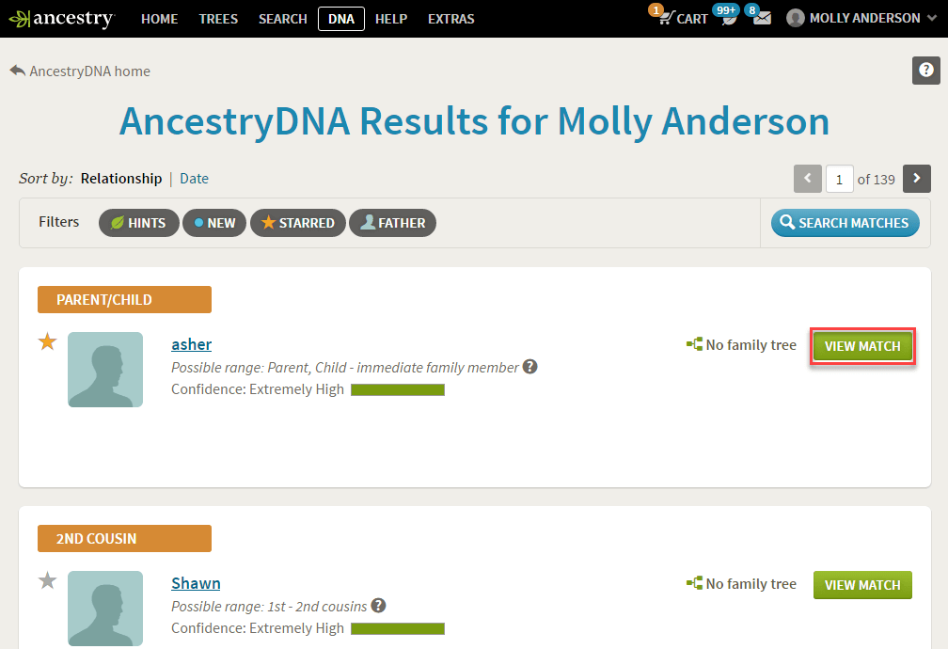This screenshot has width=948, height=649.
Task: Click the previous page arrow
Action: 807,178
